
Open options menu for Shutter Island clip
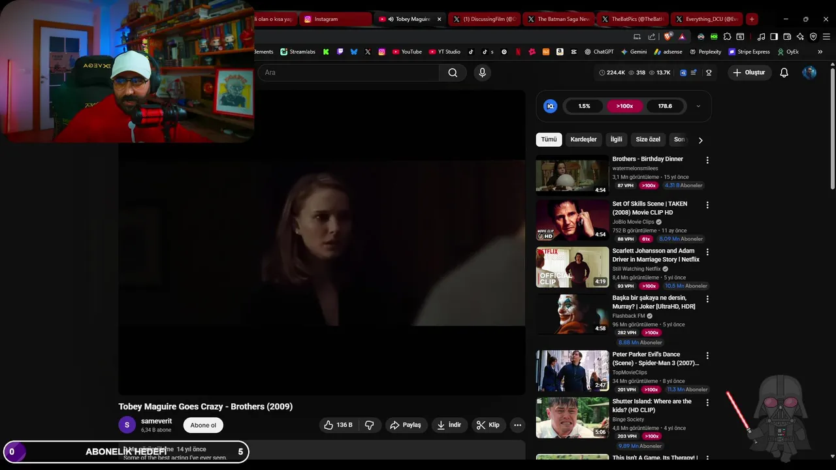707,403
